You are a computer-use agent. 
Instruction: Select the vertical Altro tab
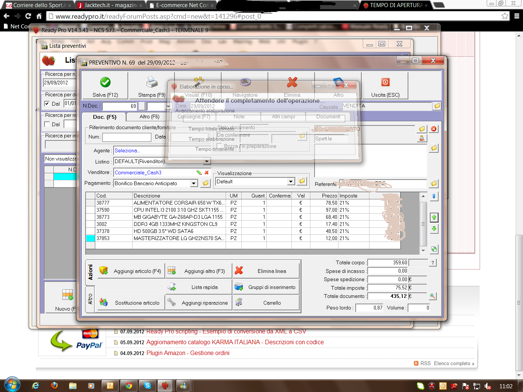pos(90,299)
